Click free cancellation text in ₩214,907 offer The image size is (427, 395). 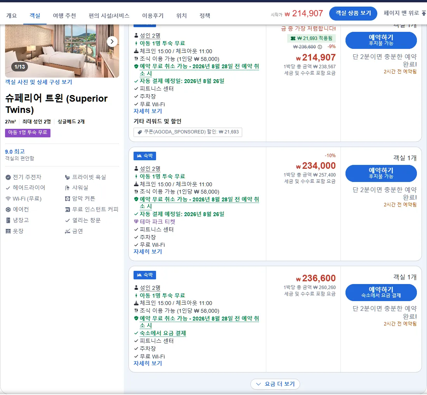tap(200, 70)
